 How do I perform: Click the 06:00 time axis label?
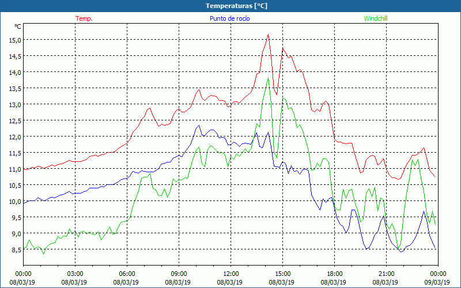pos(127,274)
